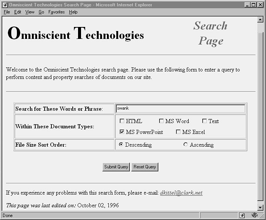Click the scroll up arrow on the scrollbar
This screenshot has height=220, width=266.
260,20
